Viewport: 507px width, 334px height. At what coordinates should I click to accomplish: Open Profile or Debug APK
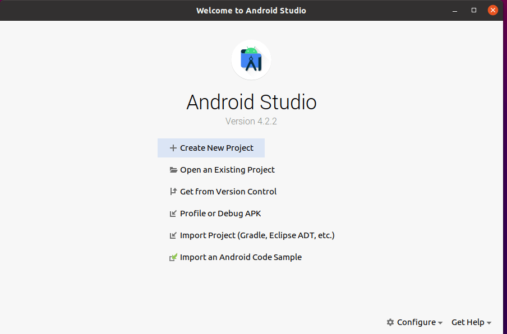pos(215,214)
